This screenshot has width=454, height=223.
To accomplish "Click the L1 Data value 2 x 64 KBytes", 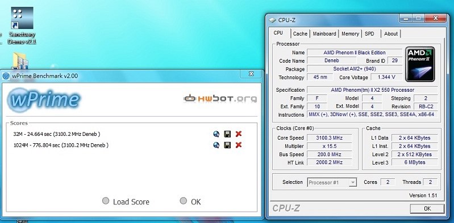I will [x=415, y=138].
